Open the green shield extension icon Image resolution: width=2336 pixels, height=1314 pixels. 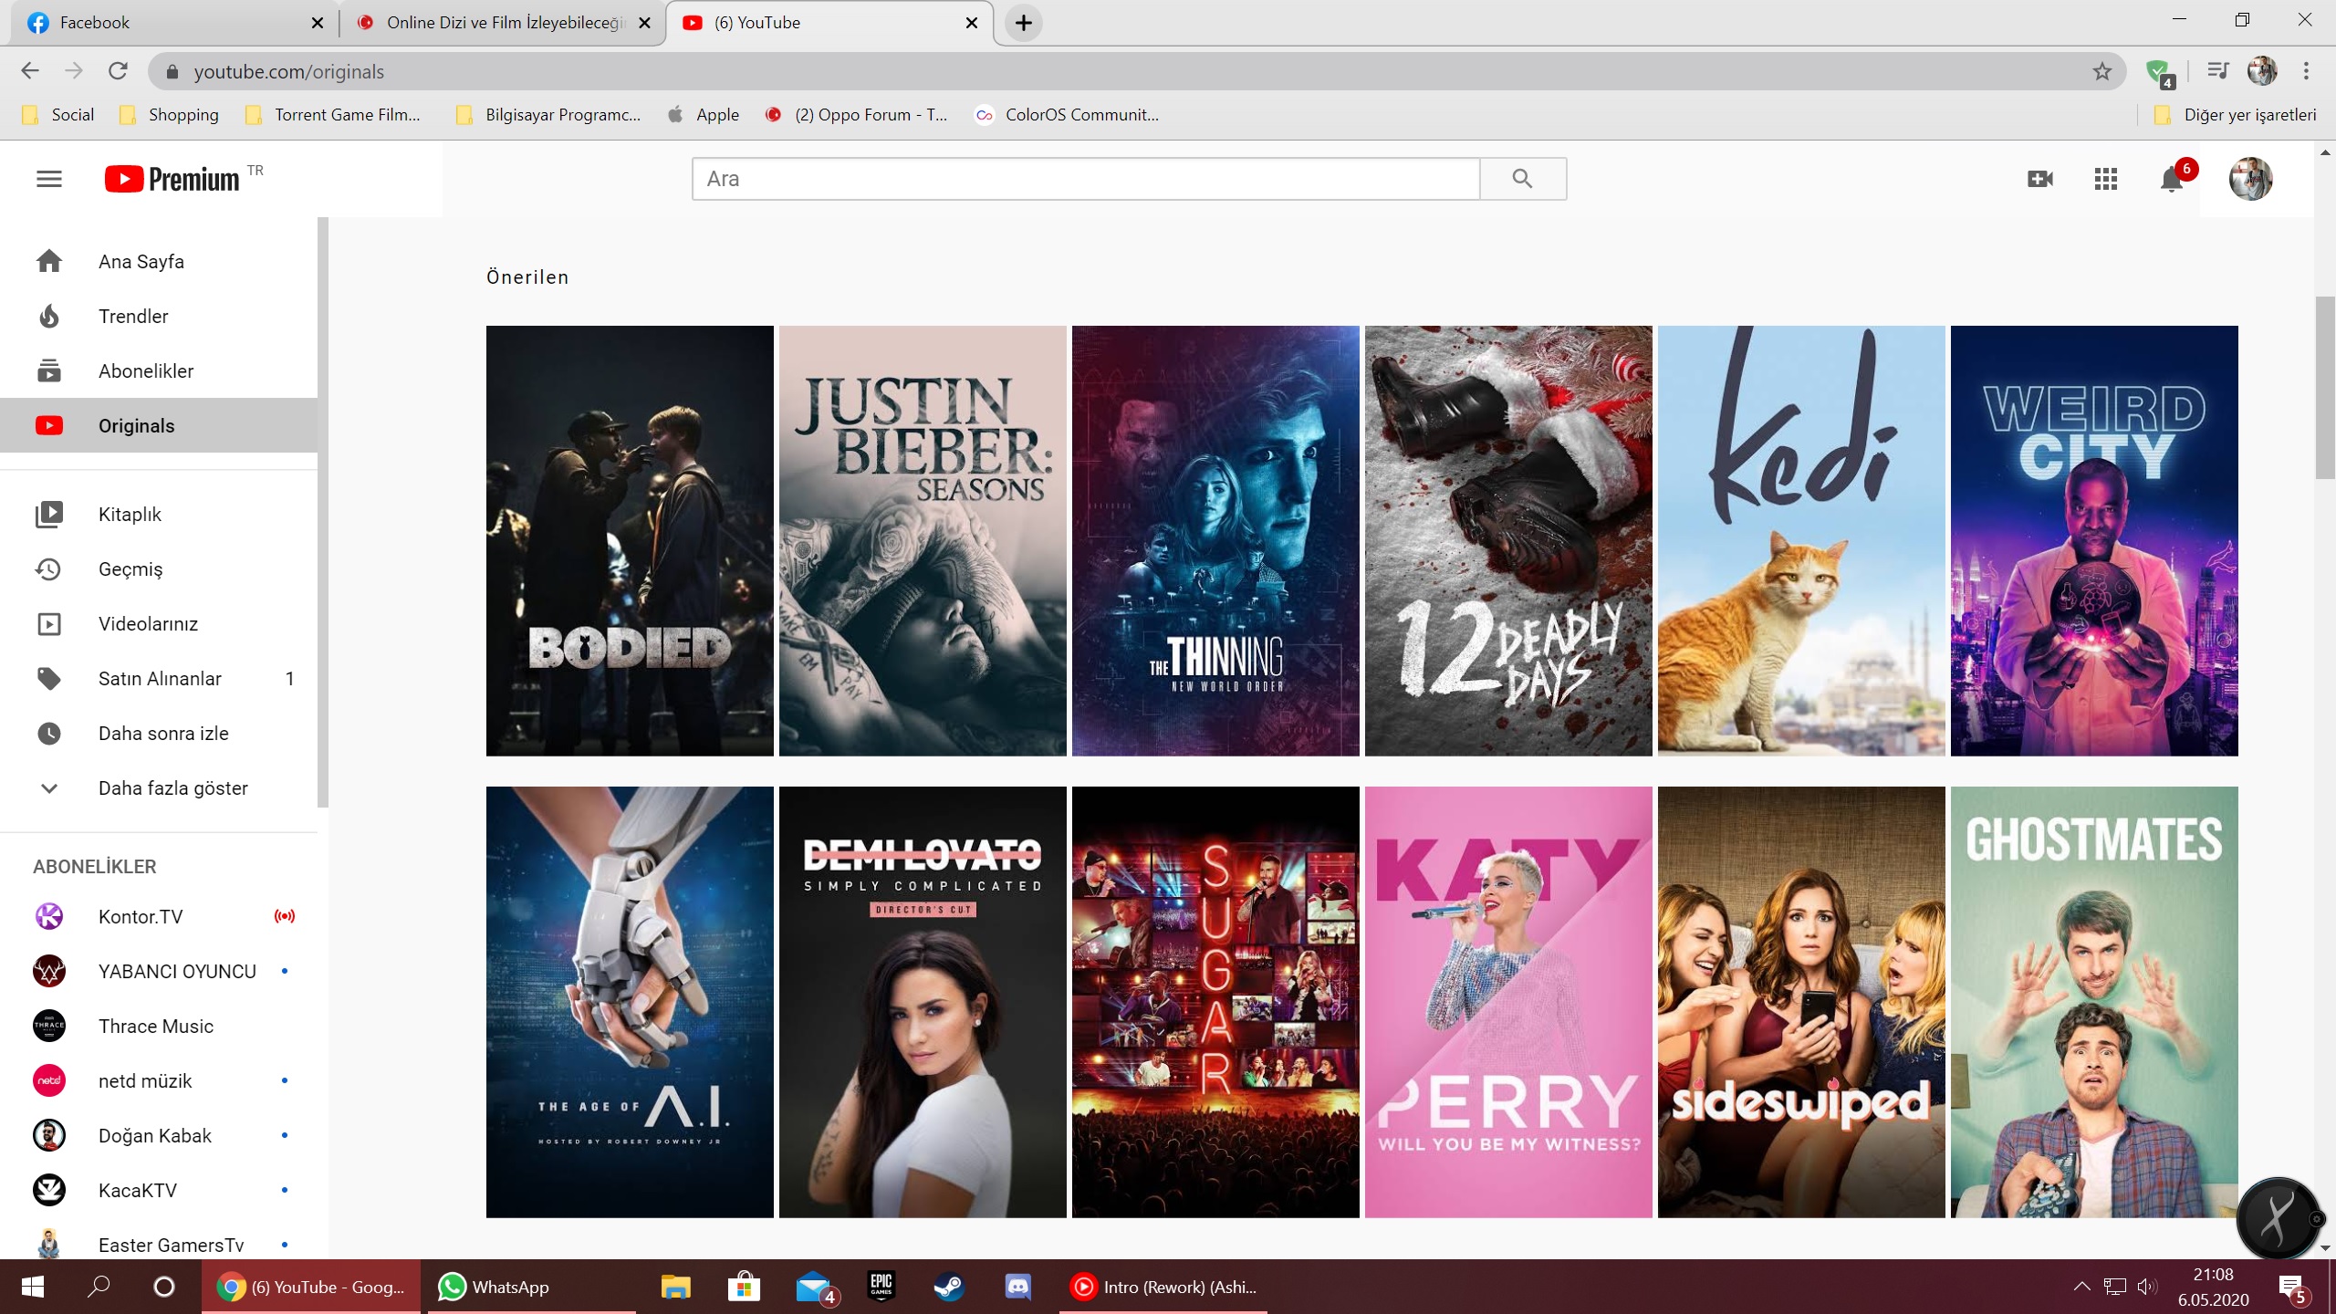pyautogui.click(x=2159, y=73)
